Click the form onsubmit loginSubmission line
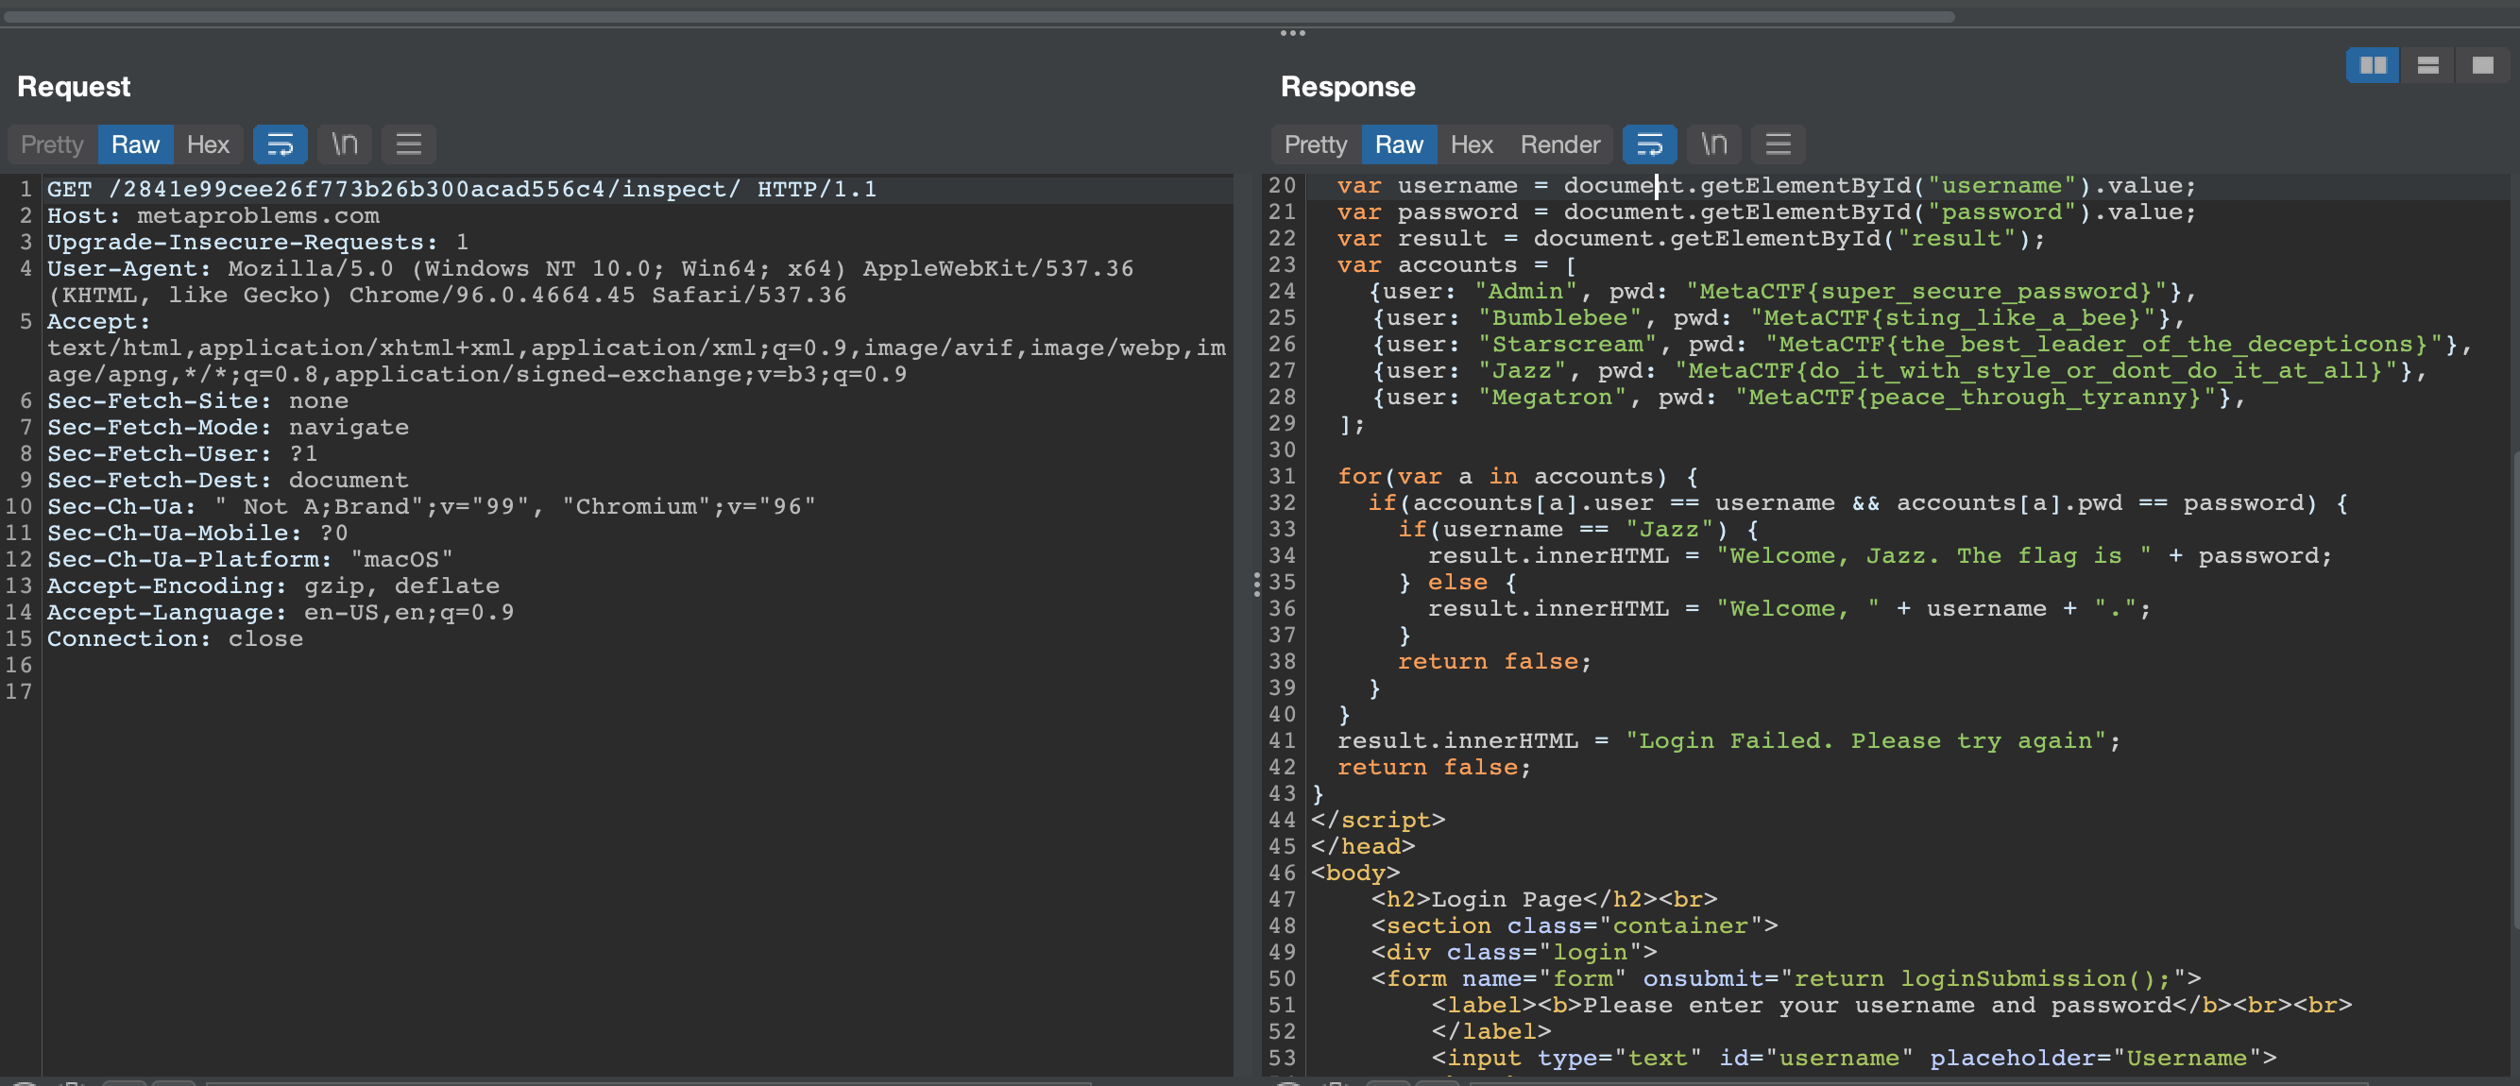Viewport: 2520px width, 1086px height. pyautogui.click(x=1785, y=977)
